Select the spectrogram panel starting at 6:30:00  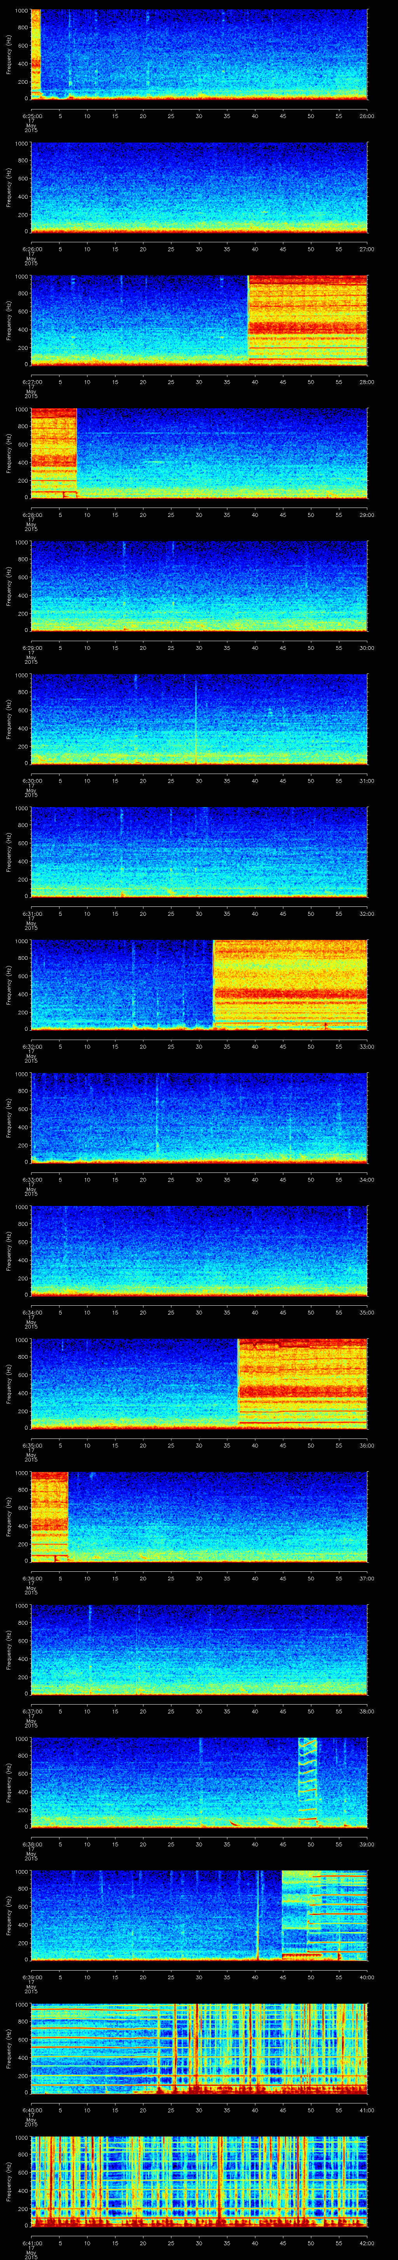click(x=199, y=719)
